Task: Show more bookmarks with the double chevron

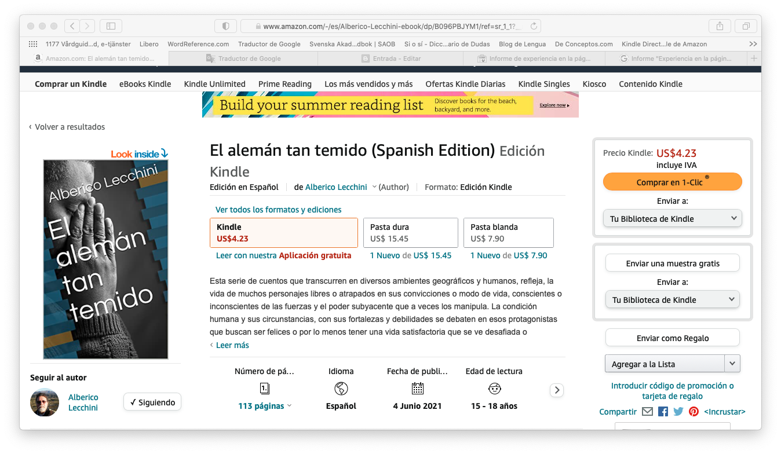Action: tap(753, 44)
